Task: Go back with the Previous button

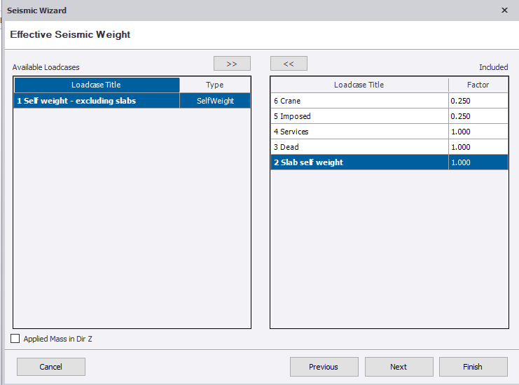Action: coord(324,367)
